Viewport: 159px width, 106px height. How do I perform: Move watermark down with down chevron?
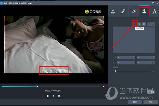153,24
